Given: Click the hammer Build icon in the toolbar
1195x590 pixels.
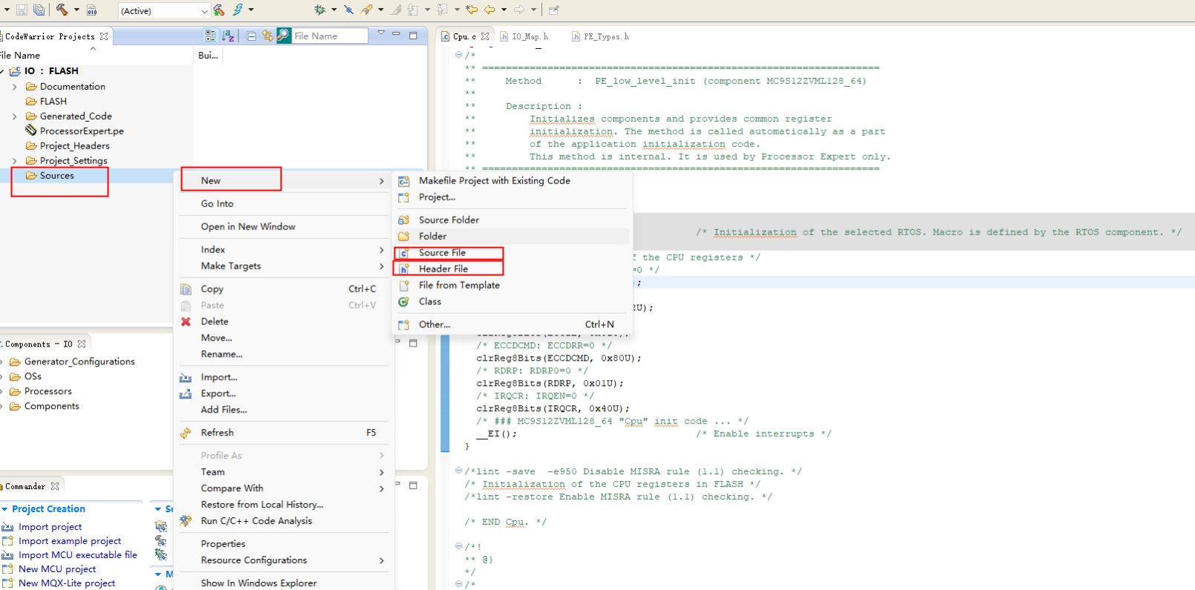Looking at the screenshot, I should pyautogui.click(x=62, y=10).
